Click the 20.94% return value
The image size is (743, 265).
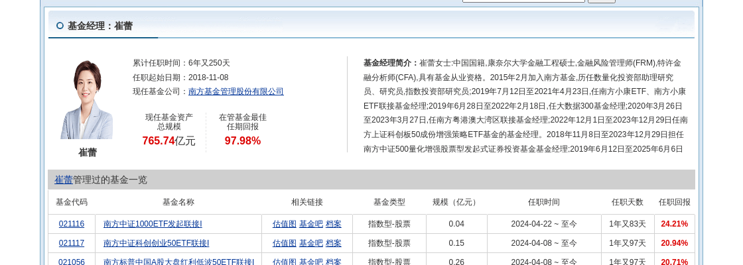click(674, 243)
